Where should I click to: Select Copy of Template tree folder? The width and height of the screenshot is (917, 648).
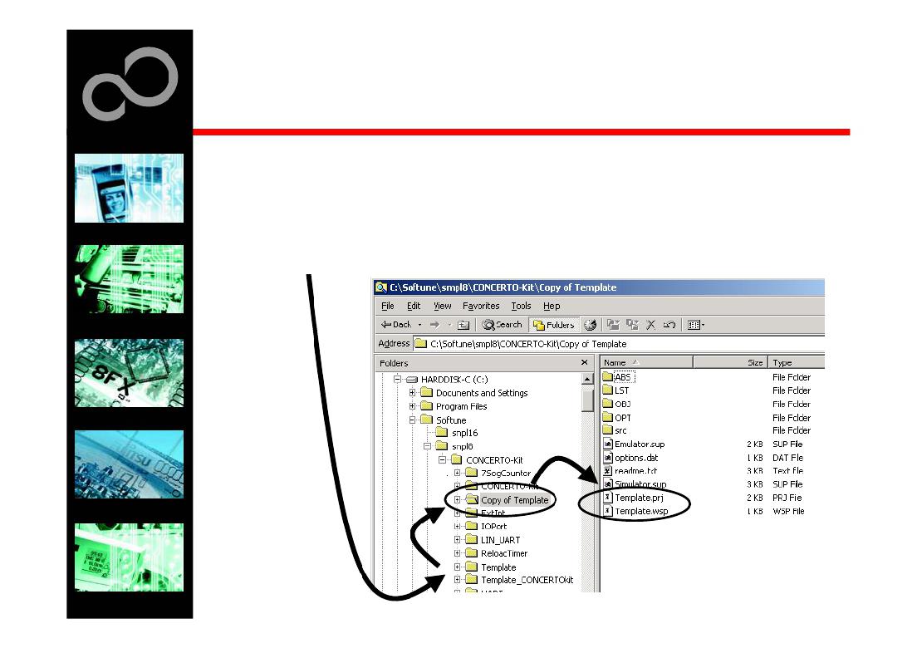514,500
